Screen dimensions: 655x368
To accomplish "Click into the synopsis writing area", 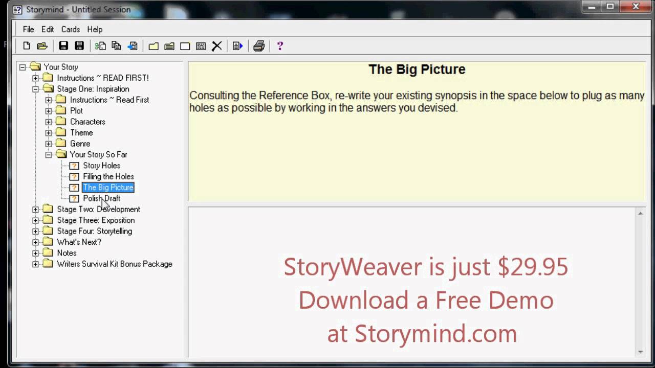I will [x=412, y=282].
